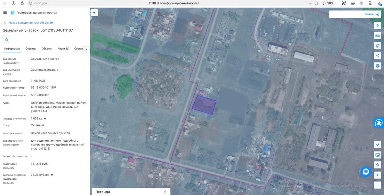This screenshot has height=195, width=384.
Task: Open the map layers tool
Action: 377,25
